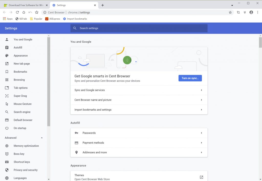The image size is (262, 181).
Task: Expand Import bookmarks and settings row
Action: [139, 110]
